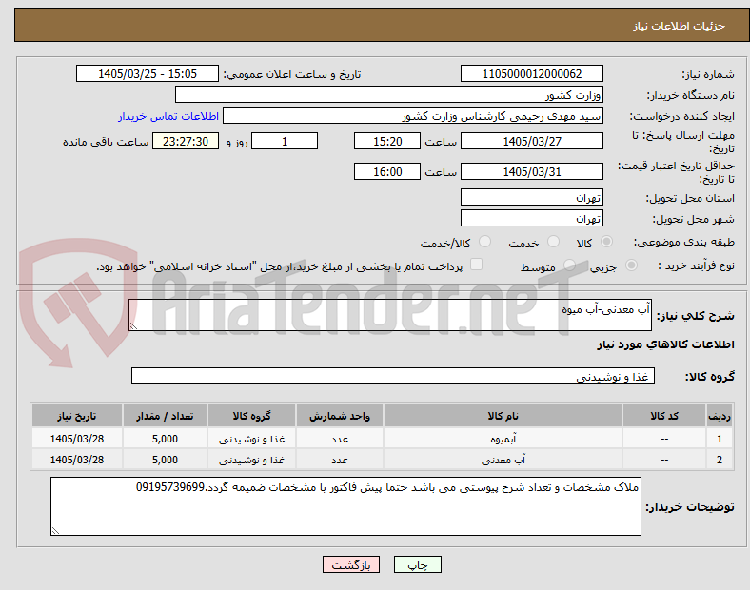This screenshot has width=750, height=590.
Task: Click the تعداد / مقدار column header
Action: click(165, 416)
